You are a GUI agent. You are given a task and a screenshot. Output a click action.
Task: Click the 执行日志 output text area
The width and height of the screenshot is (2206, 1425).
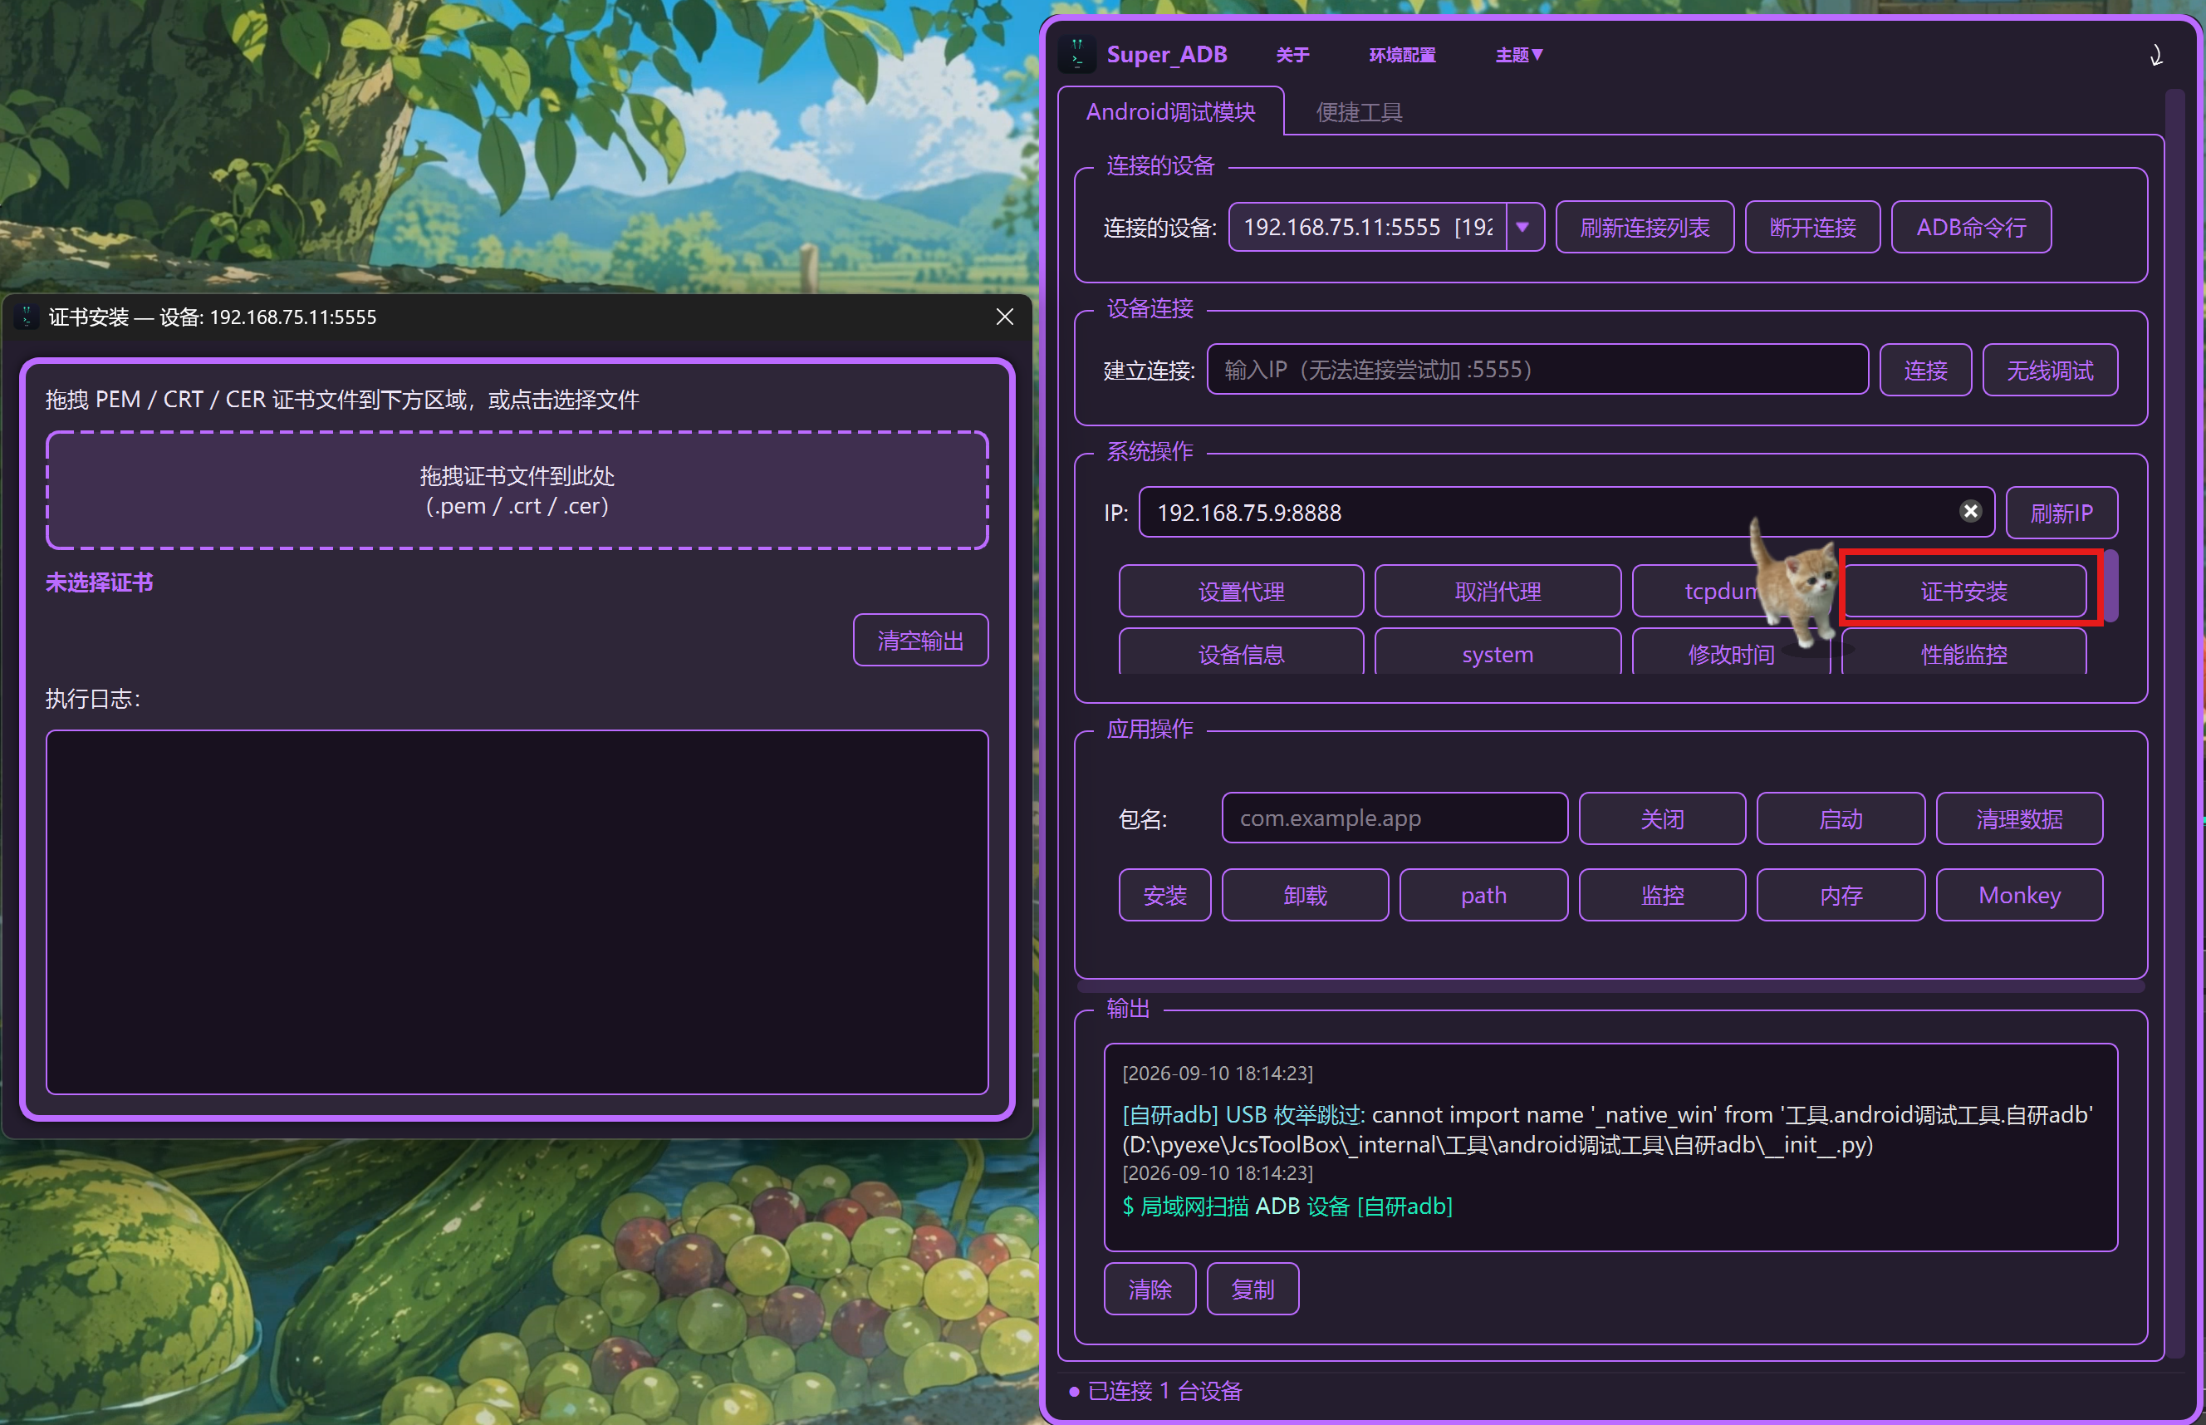(x=517, y=912)
